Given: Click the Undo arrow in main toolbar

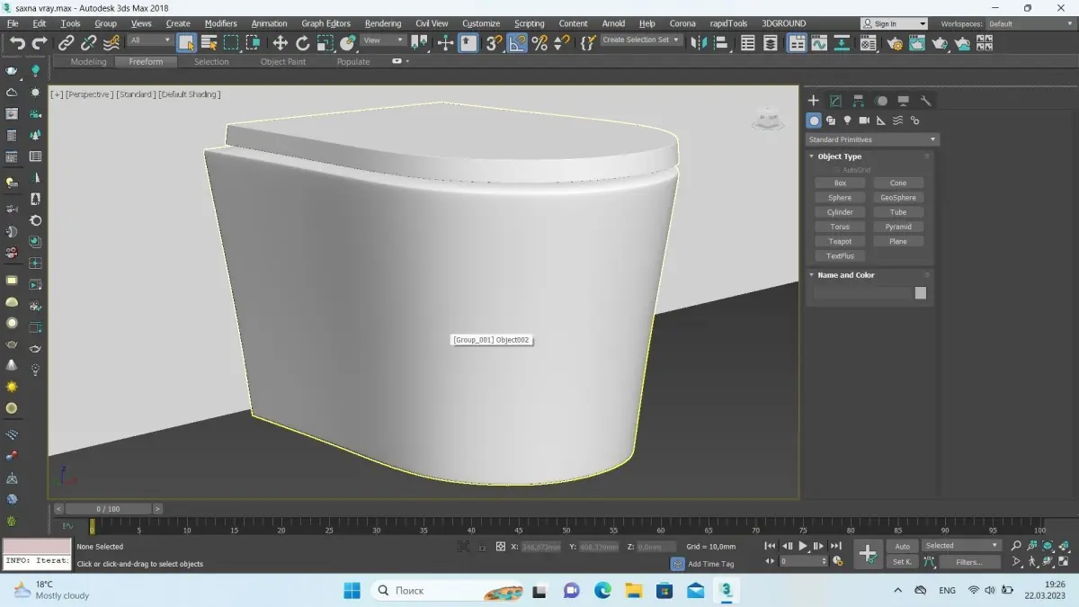Looking at the screenshot, I should click(17, 42).
